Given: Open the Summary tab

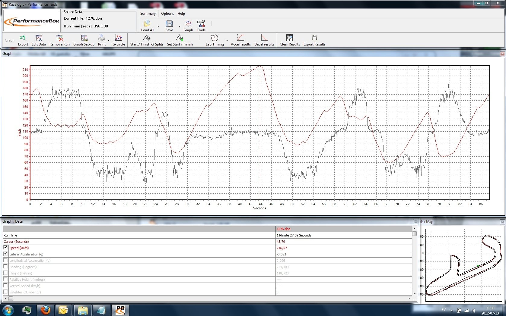Looking at the screenshot, I should (x=148, y=14).
